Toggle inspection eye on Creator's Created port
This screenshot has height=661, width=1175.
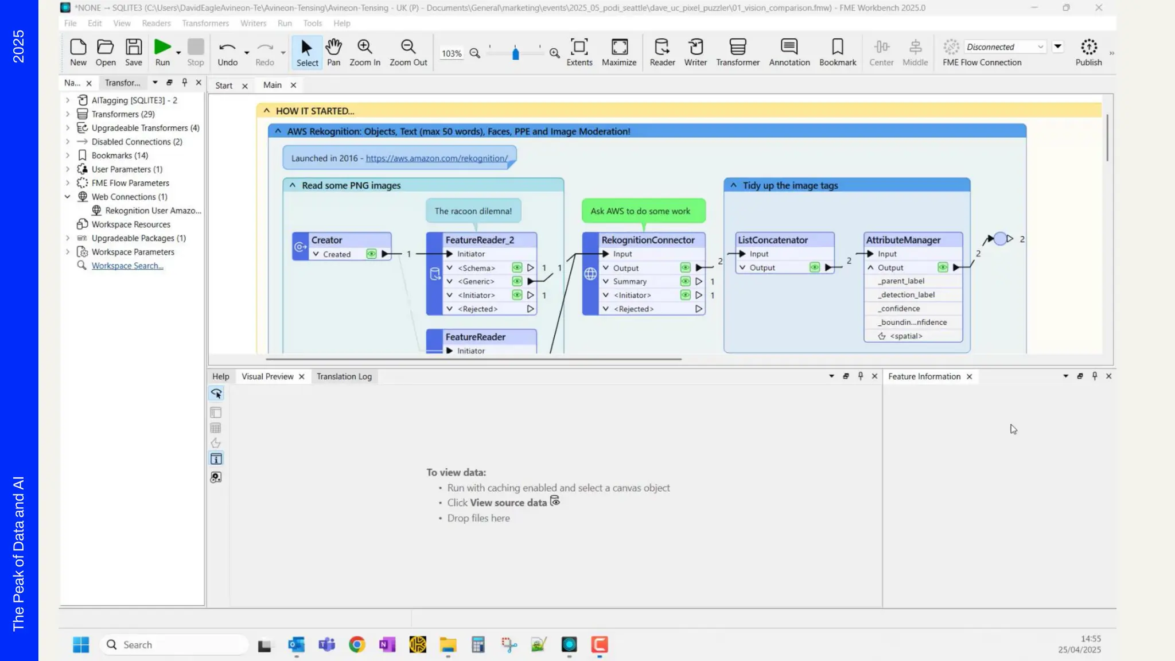tap(371, 254)
